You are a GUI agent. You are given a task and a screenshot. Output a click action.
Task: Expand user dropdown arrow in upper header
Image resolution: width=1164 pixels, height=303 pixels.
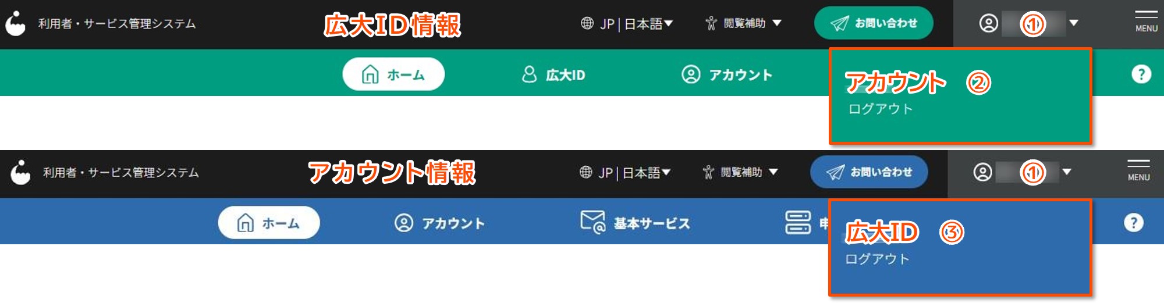pos(1074,23)
